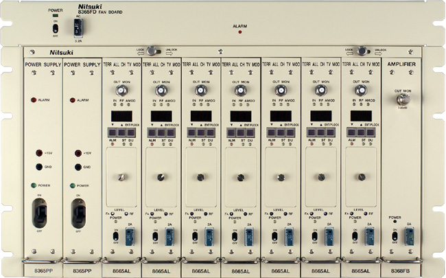Select the AMPLIFIER module heading
The width and height of the screenshot is (446, 278).
[x=401, y=65]
